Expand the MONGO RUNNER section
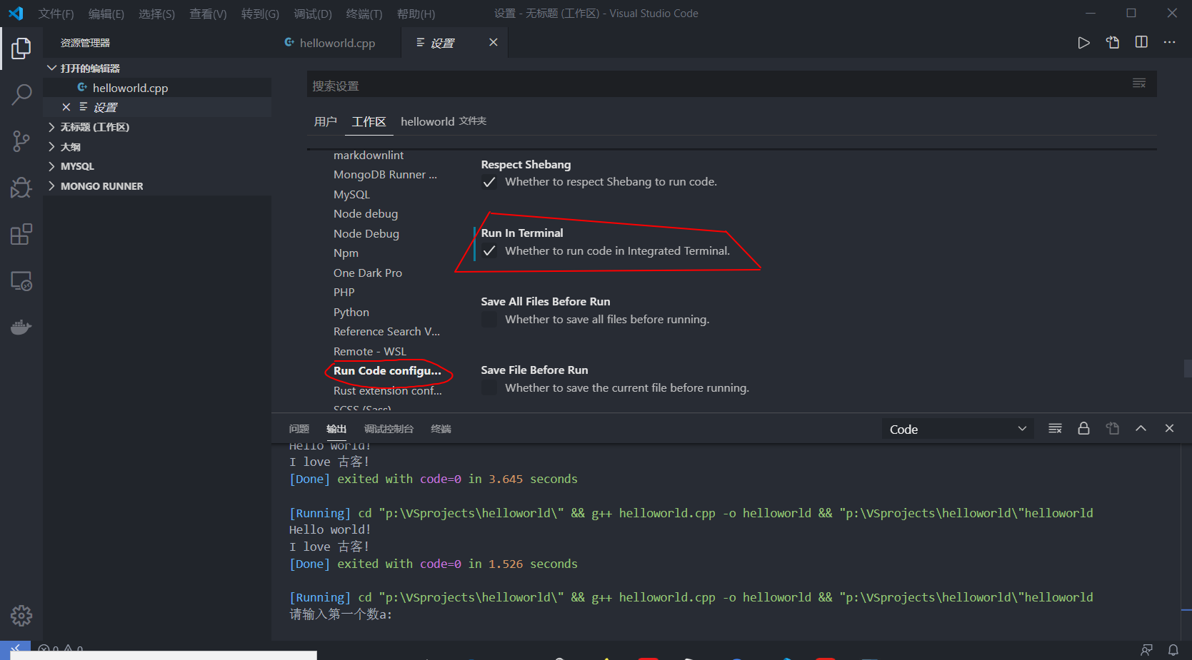The image size is (1192, 660). 101,186
